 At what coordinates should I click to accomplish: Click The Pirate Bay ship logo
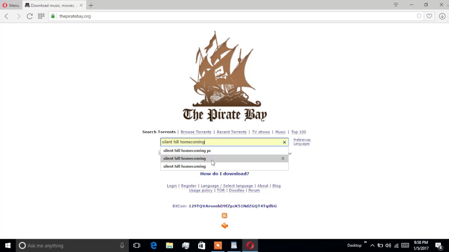224,76
